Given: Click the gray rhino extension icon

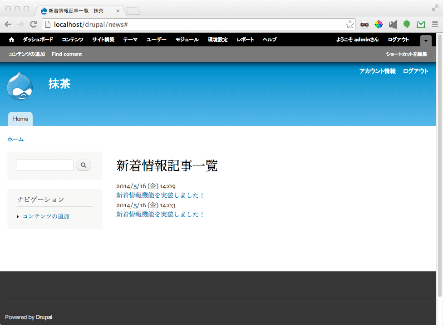Looking at the screenshot, I should pyautogui.click(x=393, y=25).
